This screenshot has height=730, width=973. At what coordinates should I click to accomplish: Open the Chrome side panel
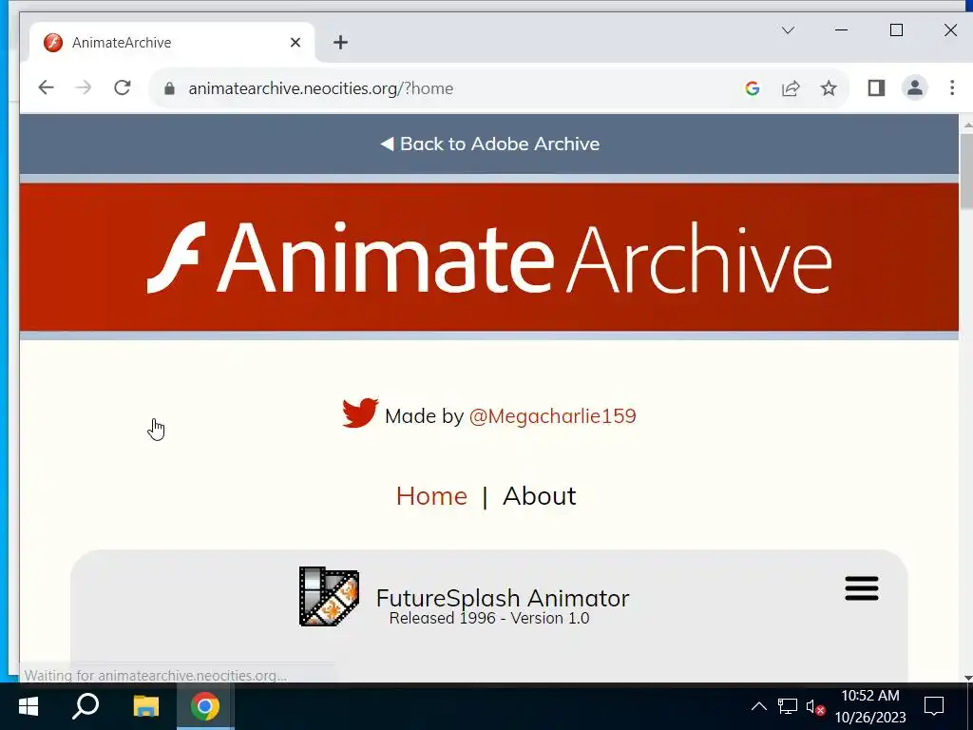pos(876,88)
